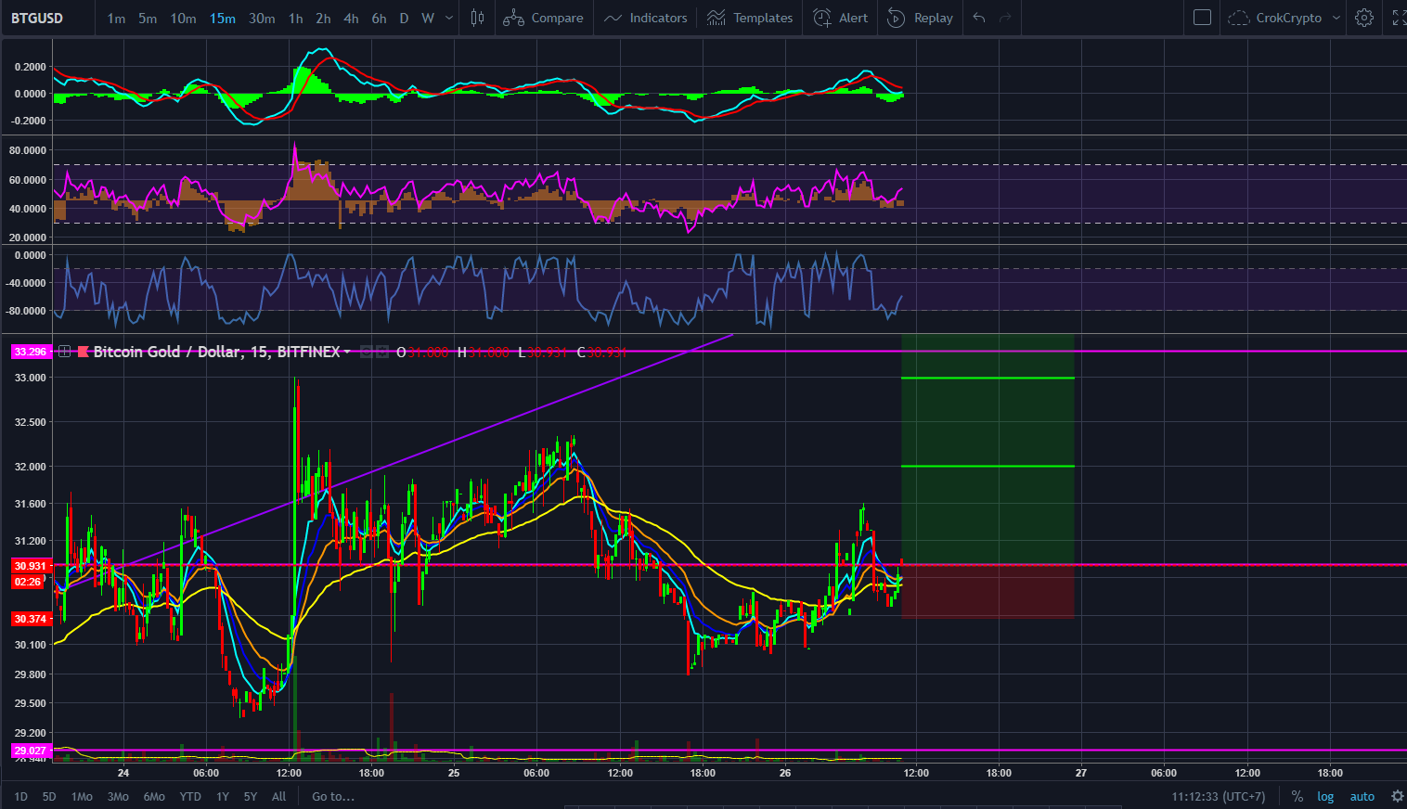Toggle percent scale mode
Screen dimensions: 1407x809
[1297, 796]
